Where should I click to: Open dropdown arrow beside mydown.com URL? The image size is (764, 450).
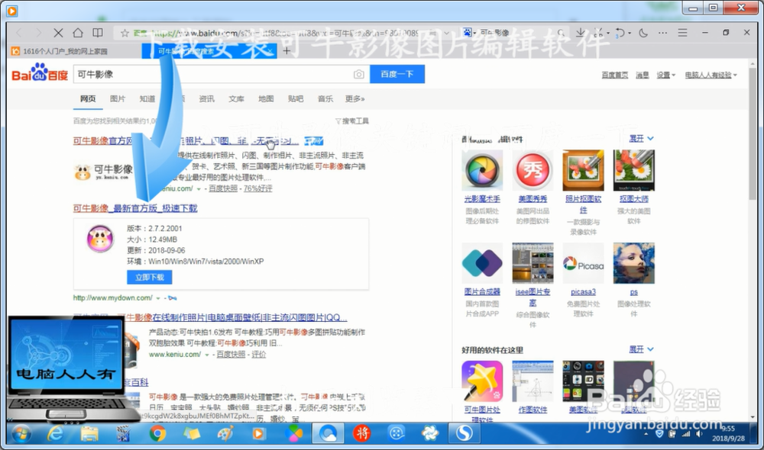(x=158, y=298)
